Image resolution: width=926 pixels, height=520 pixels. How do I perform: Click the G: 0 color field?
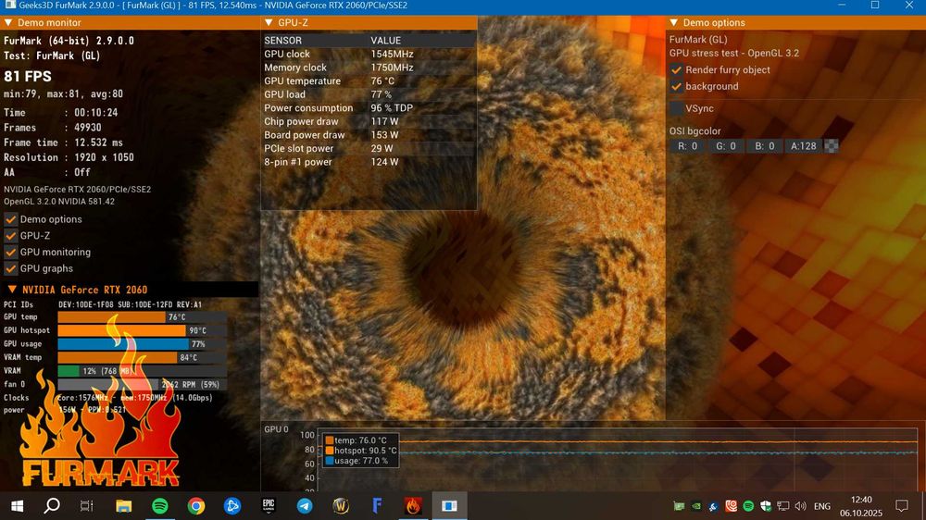pyautogui.click(x=726, y=146)
